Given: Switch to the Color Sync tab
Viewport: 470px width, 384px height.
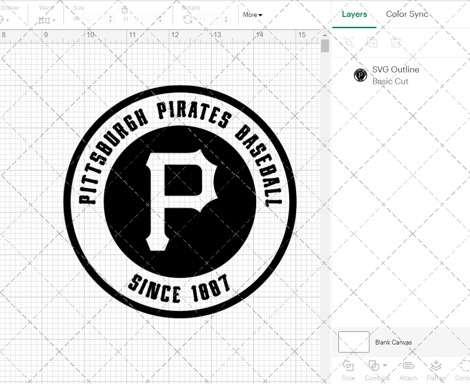Looking at the screenshot, I should [407, 14].
